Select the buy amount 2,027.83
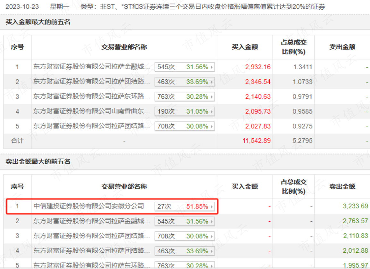Viewport: 370px width, 269px height. point(258,126)
